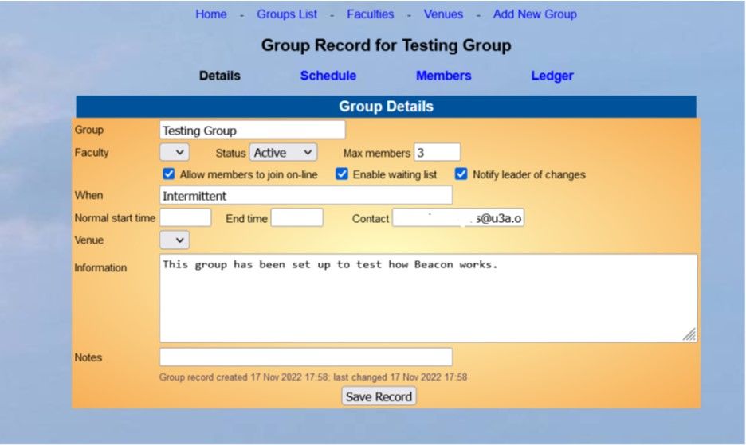Image resolution: width=746 pixels, height=445 pixels.
Task: Toggle the Enable waiting list checkbox
Action: 342,174
